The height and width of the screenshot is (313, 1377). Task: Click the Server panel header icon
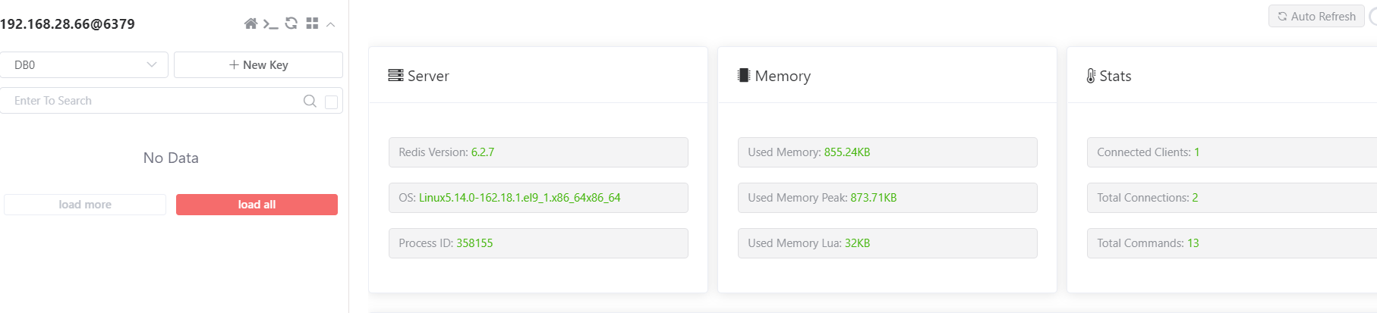point(395,76)
